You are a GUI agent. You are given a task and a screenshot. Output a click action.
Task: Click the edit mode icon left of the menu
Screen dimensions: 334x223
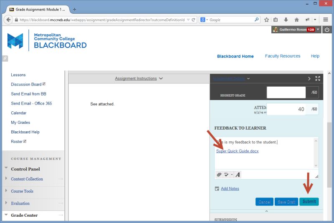(5, 58)
